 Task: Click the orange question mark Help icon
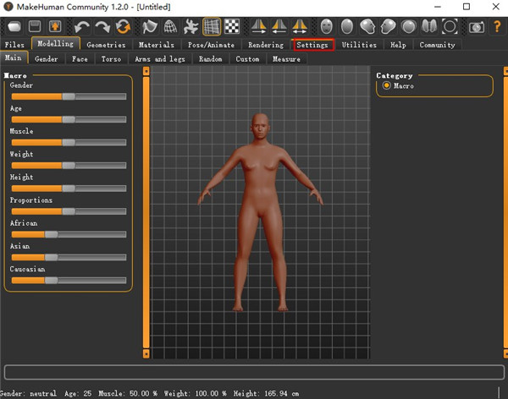tap(497, 27)
